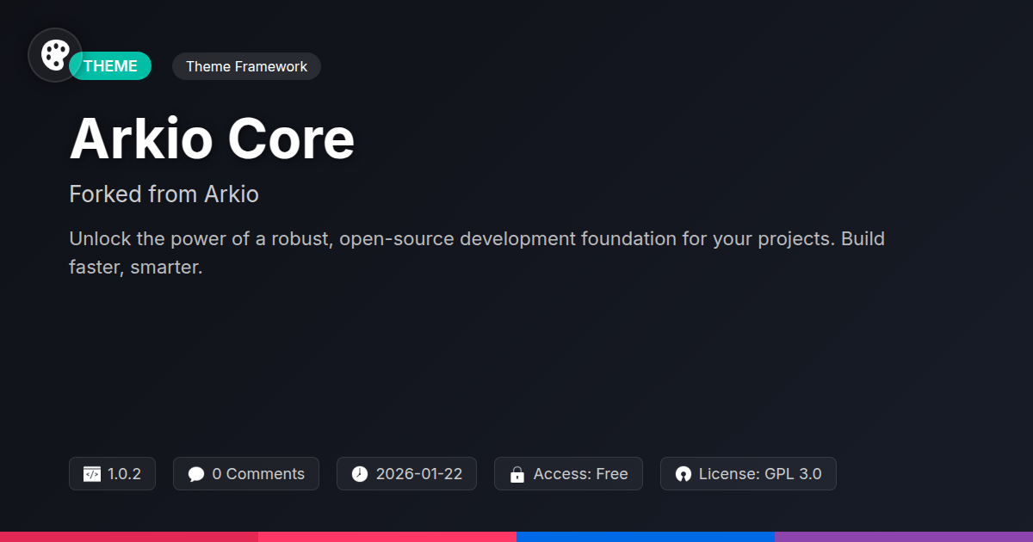This screenshot has width=1033, height=542.
Task: Click the blue color bar segment
Action: point(646,537)
